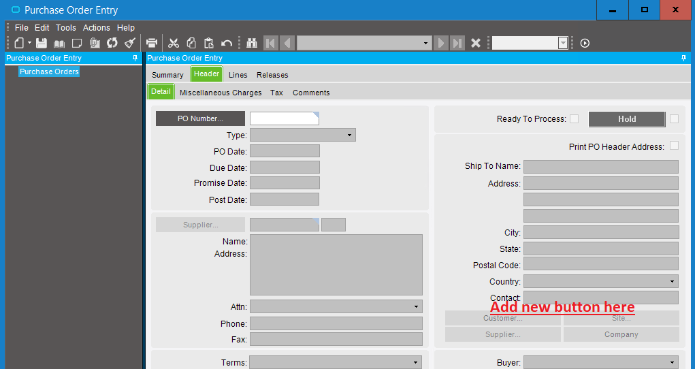Open the Type dropdown
Image resolution: width=695 pixels, height=369 pixels.
[x=349, y=135]
